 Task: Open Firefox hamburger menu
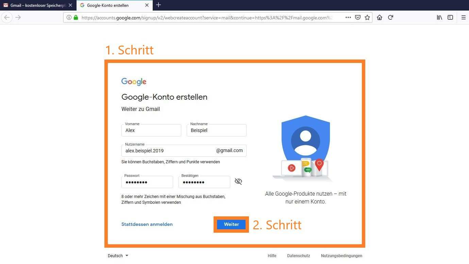[463, 17]
